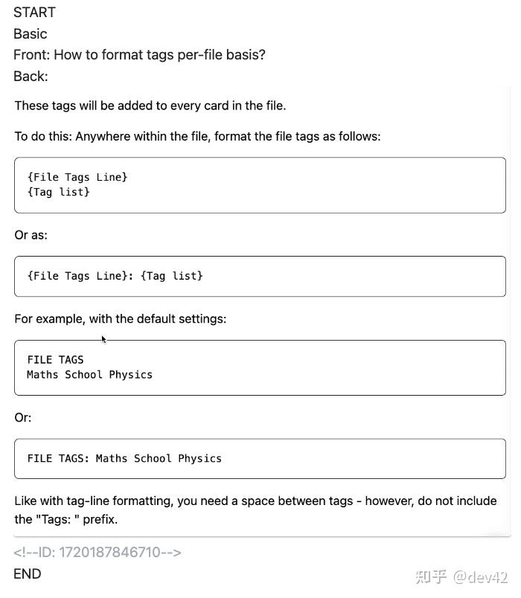Click the START line at the top
521x598 pixels.
point(34,13)
